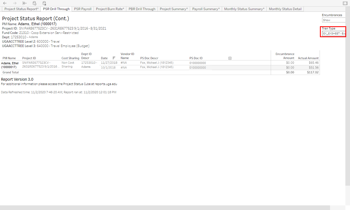
Task: Click the Refresh data source icon
Action: pyautogui.click(x=34, y=3)
